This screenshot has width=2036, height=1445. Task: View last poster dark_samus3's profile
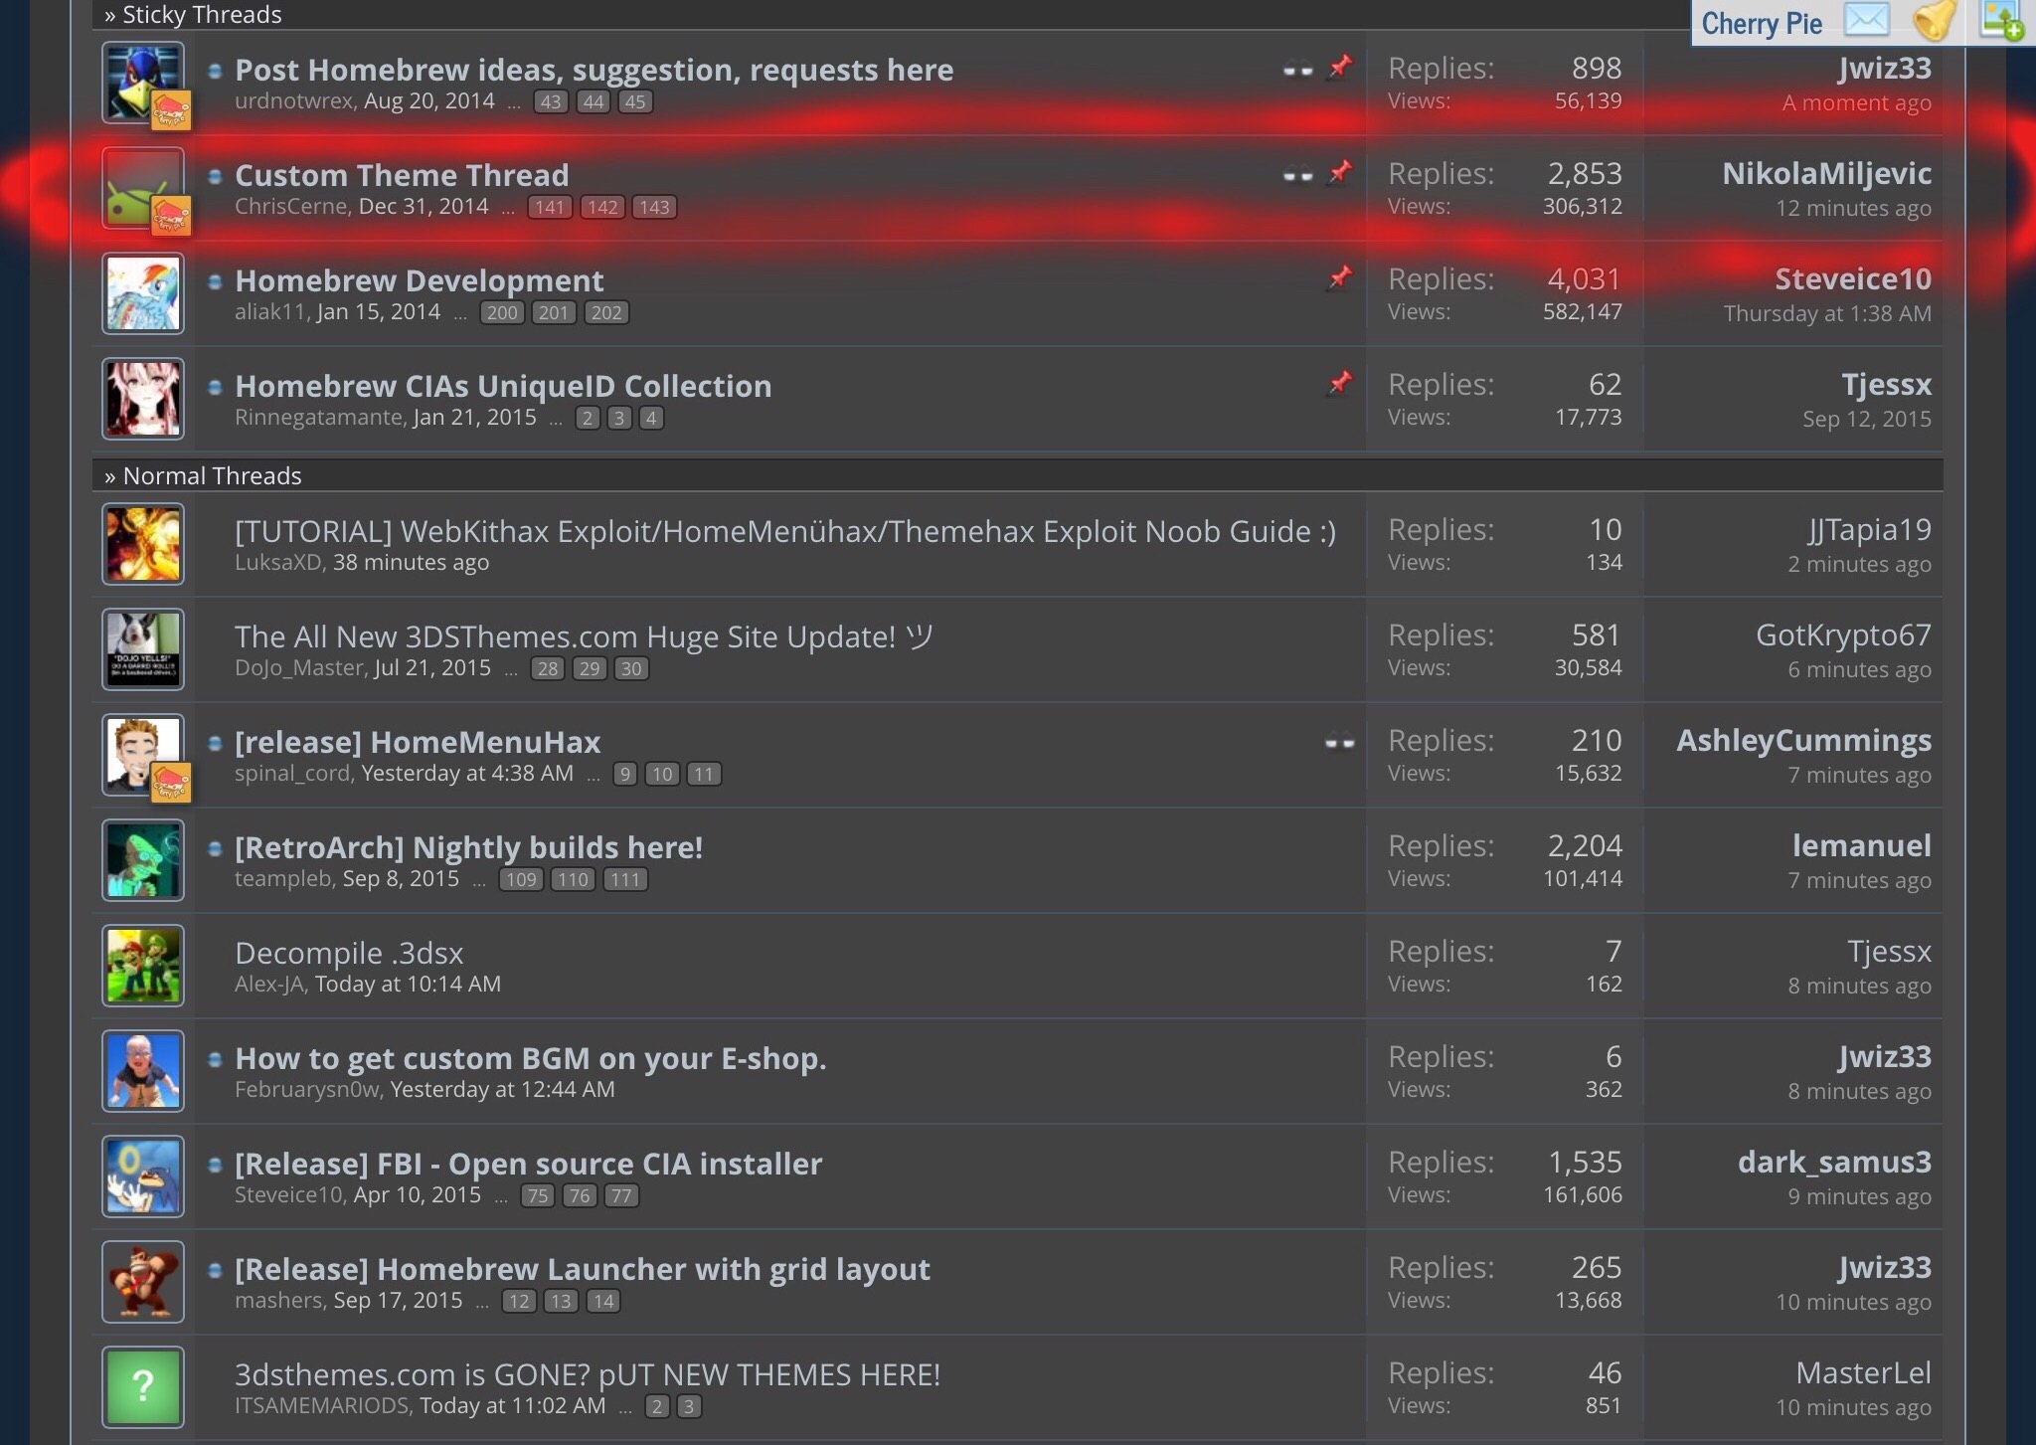click(x=1834, y=1162)
